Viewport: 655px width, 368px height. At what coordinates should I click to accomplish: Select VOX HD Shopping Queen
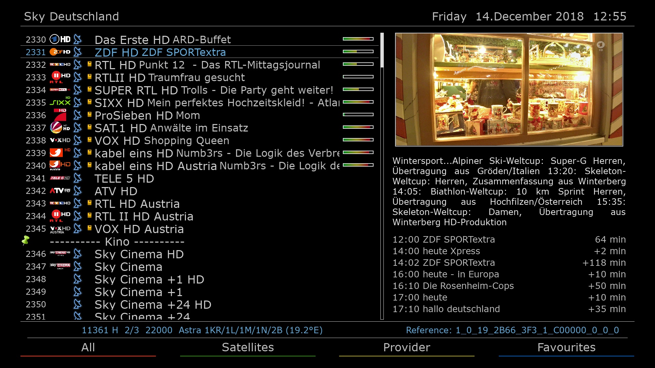200,140
